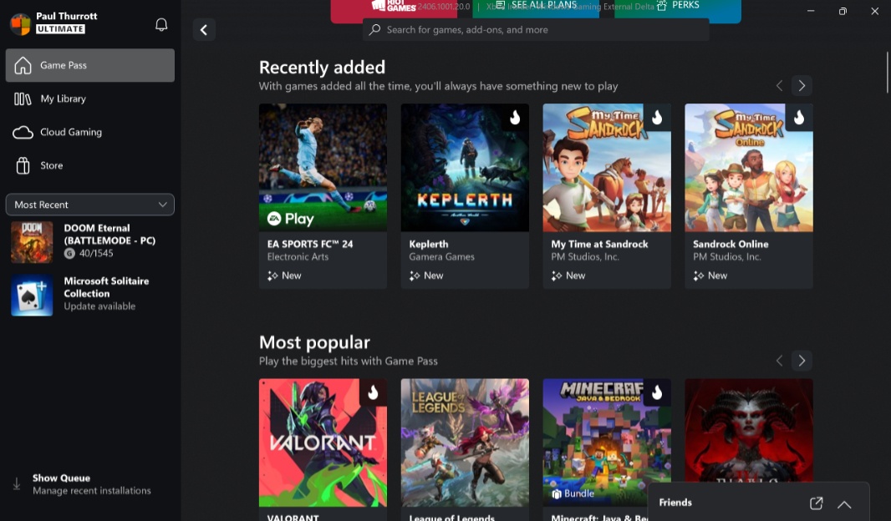891x521 pixels.
Task: Open Game Pass in sidebar
Action: (x=90, y=65)
